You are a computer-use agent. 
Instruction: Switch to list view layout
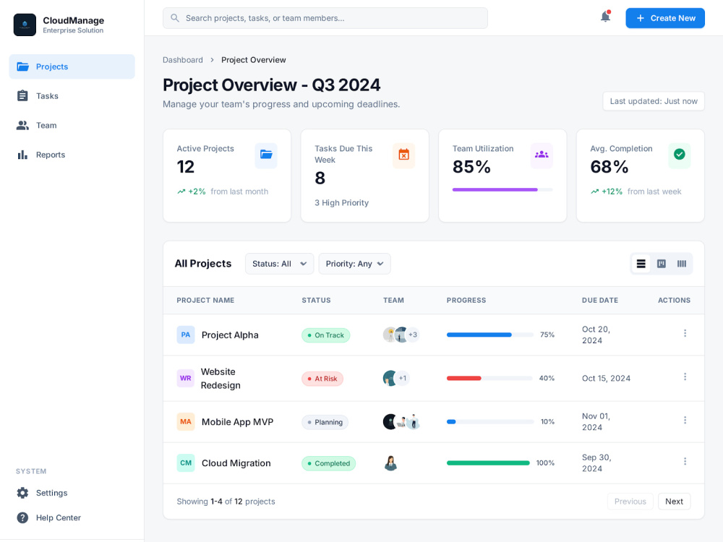pos(641,264)
